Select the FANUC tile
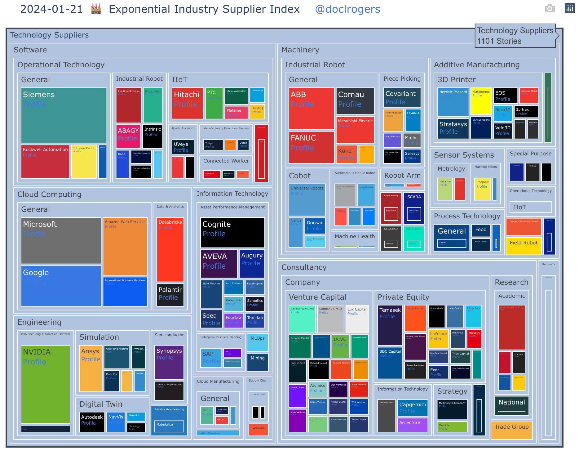 (312, 147)
